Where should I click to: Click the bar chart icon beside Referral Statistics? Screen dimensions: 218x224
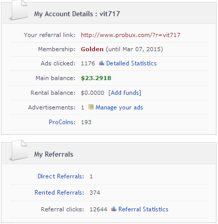click(114, 209)
